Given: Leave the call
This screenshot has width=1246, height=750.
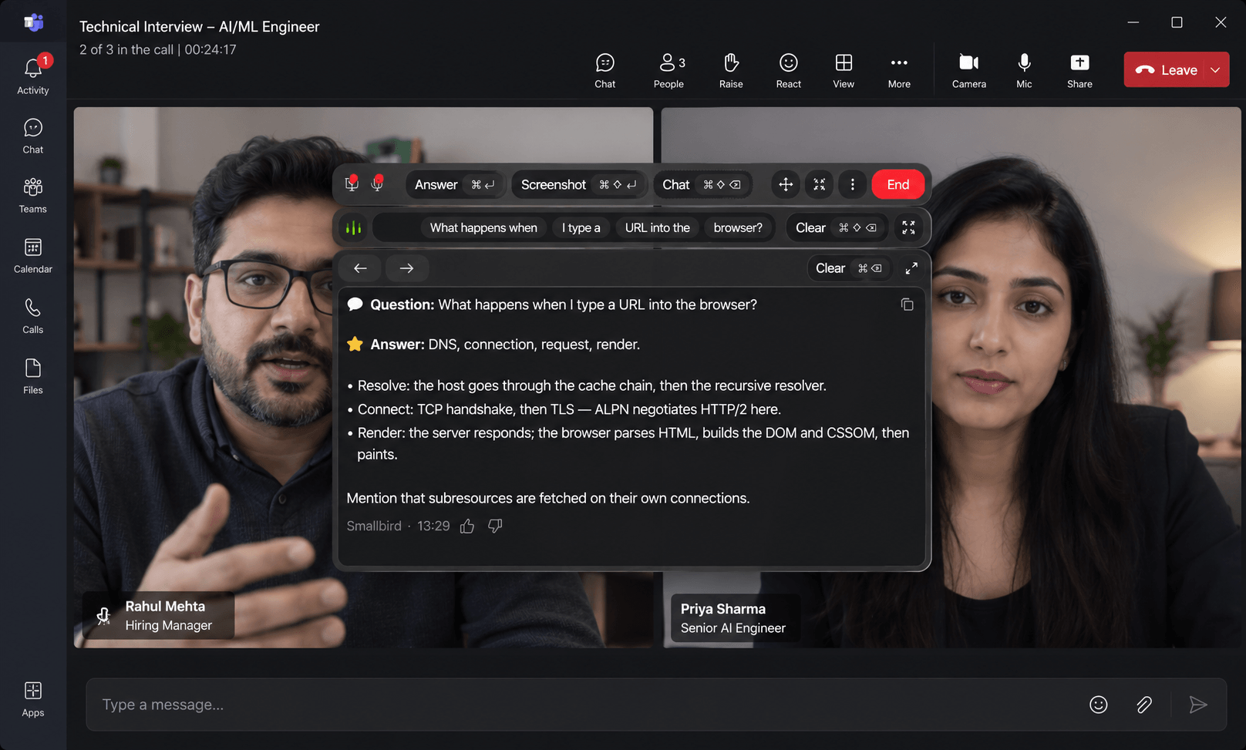Looking at the screenshot, I should tap(1167, 69).
